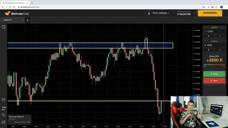The width and height of the screenshot is (228, 128).
Task: Open the trade history clock icon
Action: click(x=4, y=27)
